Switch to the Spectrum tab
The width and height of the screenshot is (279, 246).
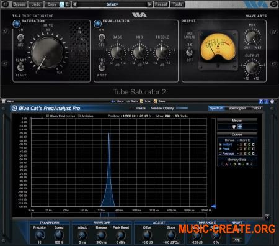[216, 108]
